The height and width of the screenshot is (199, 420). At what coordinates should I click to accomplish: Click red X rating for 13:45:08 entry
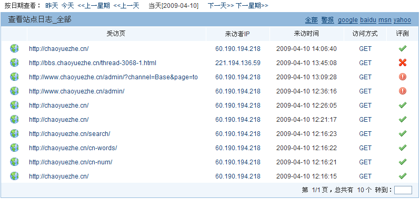pos(402,63)
